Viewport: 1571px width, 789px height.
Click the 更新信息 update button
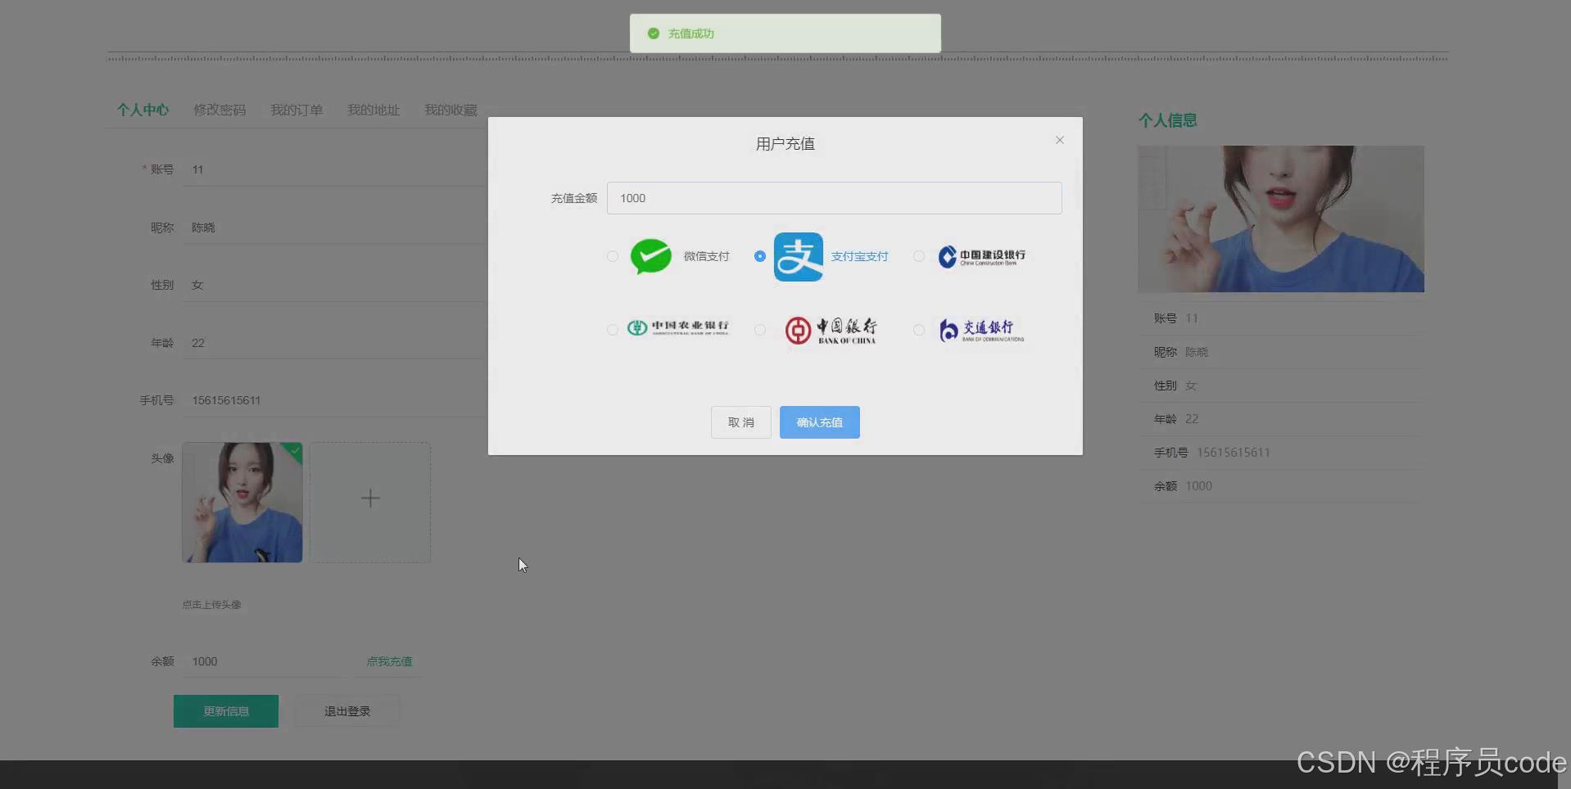tap(225, 710)
